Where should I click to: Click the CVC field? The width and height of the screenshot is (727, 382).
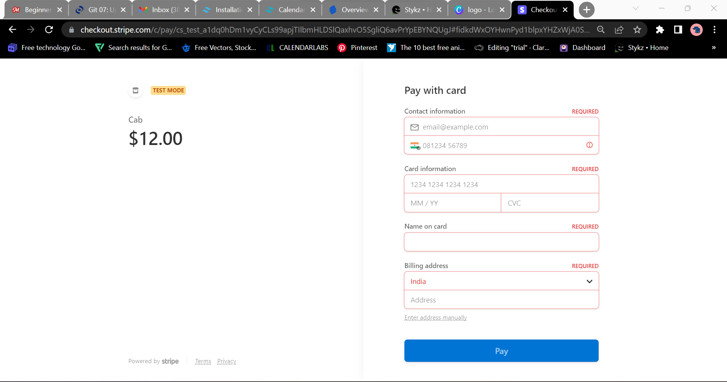pyautogui.click(x=550, y=203)
